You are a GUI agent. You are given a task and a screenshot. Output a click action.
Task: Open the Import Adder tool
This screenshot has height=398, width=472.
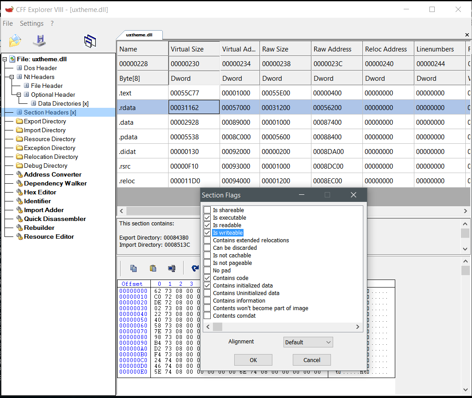43,210
